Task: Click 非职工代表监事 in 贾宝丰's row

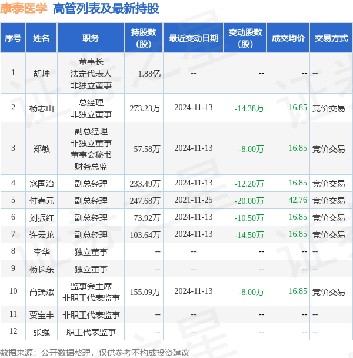Action: point(91,315)
